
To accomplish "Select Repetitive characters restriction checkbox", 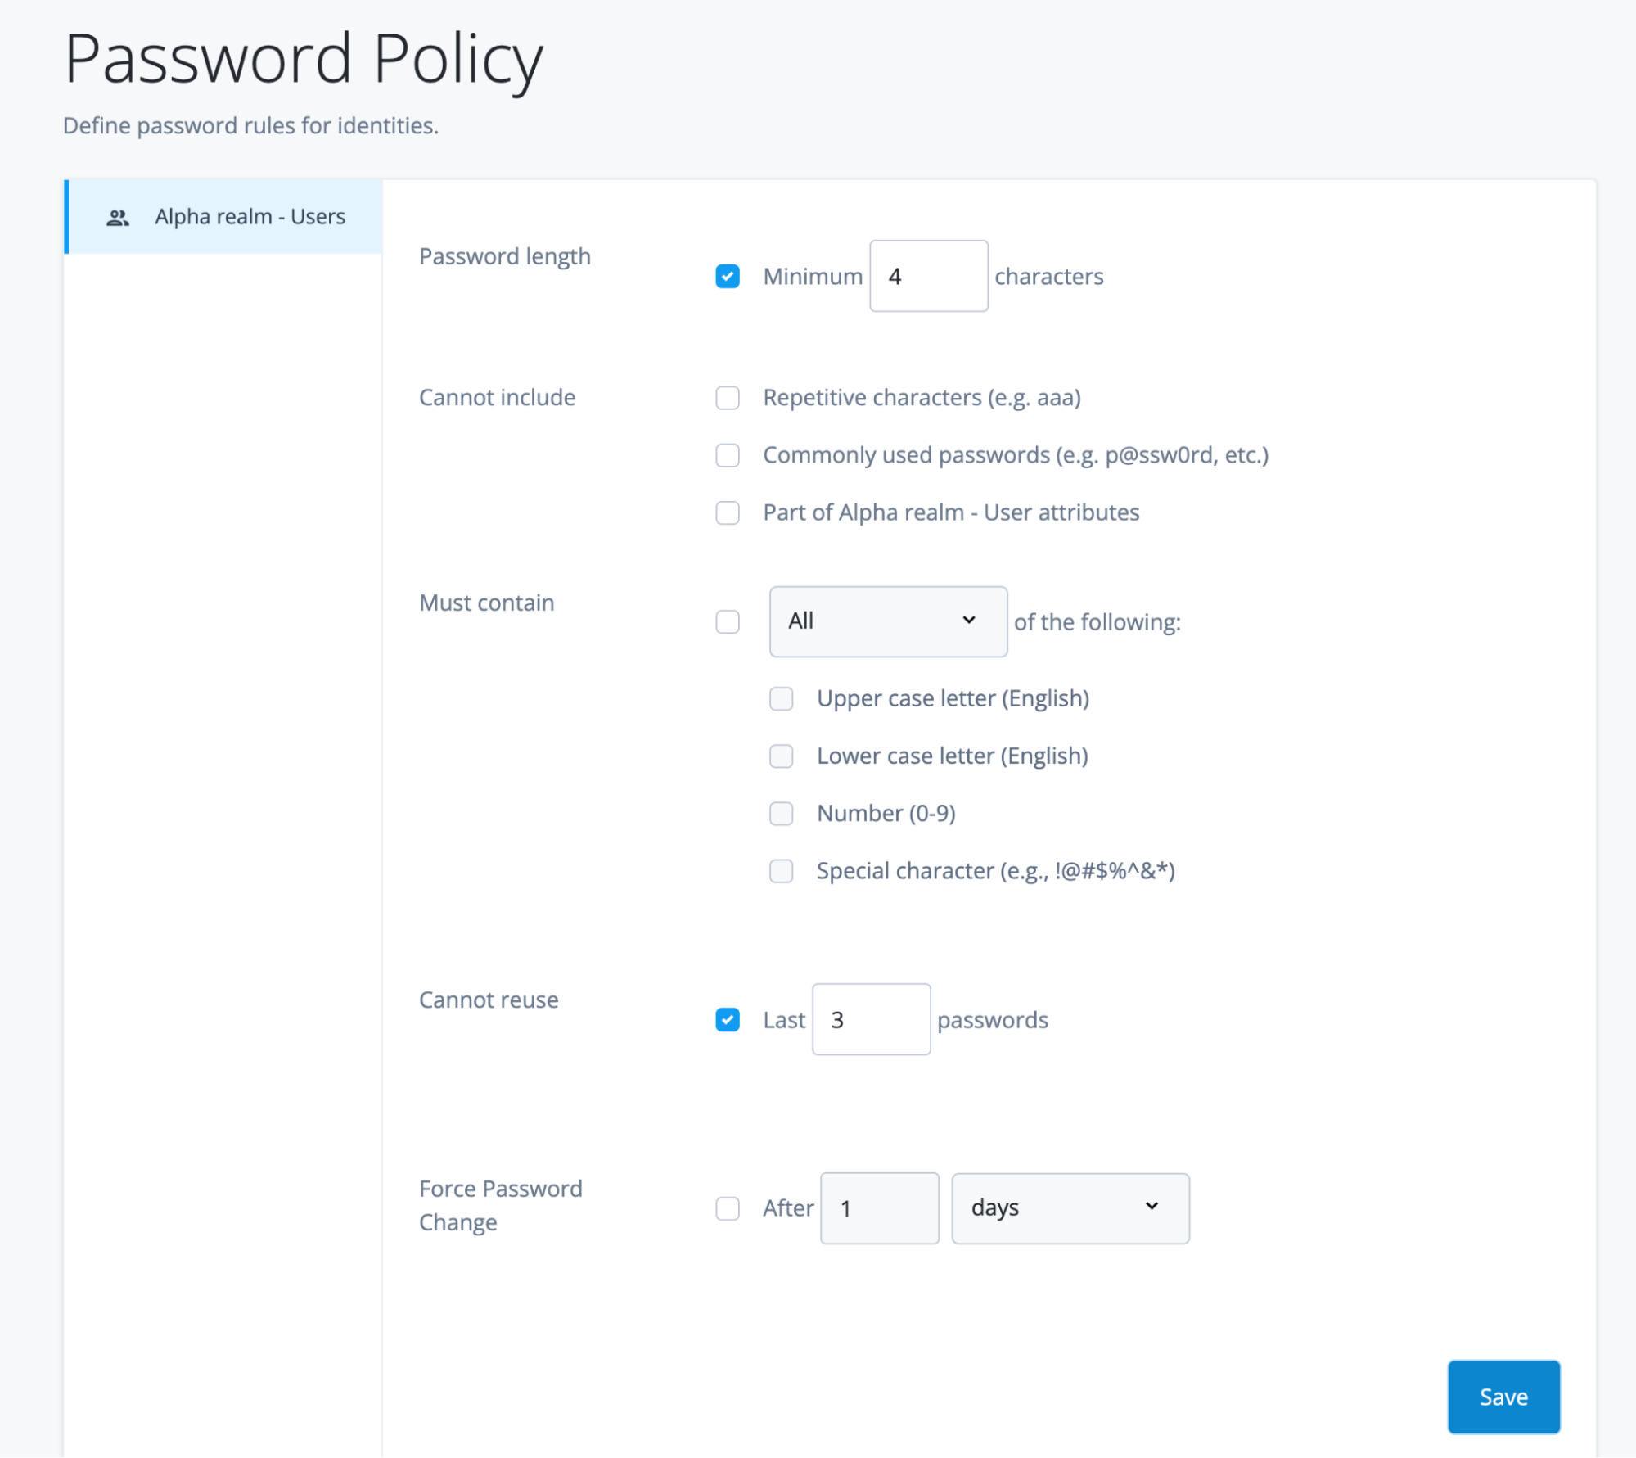I will (x=728, y=397).
